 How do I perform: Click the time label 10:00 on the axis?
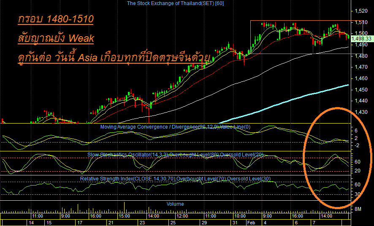tap(240, 216)
